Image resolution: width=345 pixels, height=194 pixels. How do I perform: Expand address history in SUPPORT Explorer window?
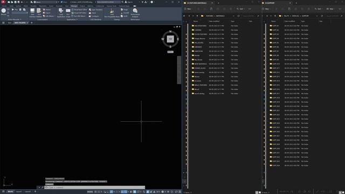coord(317,16)
